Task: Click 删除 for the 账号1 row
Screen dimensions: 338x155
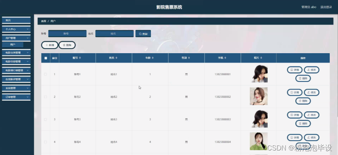Action: click(x=303, y=78)
